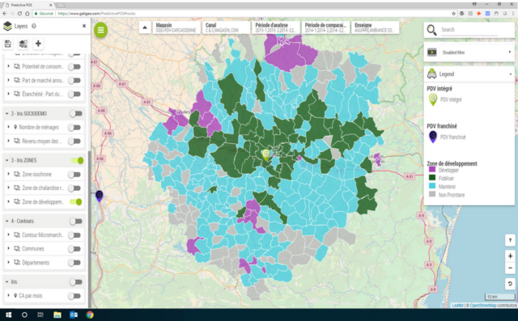The width and height of the screenshot is (518, 321).
Task: Turn on the Communes layer switch
Action: pyautogui.click(x=74, y=249)
